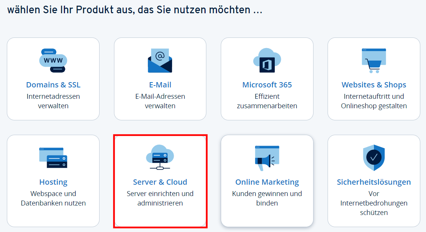
Task: Click the Websites & Shops cart icon
Action: 374,61
